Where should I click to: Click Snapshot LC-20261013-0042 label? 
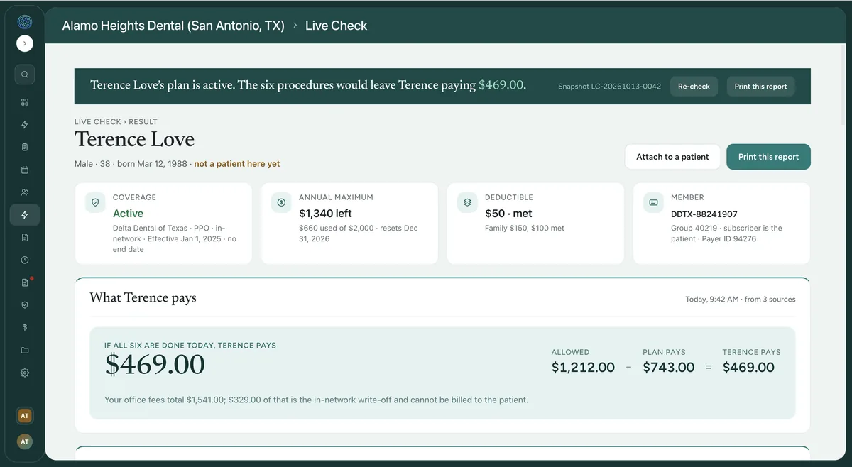(609, 87)
